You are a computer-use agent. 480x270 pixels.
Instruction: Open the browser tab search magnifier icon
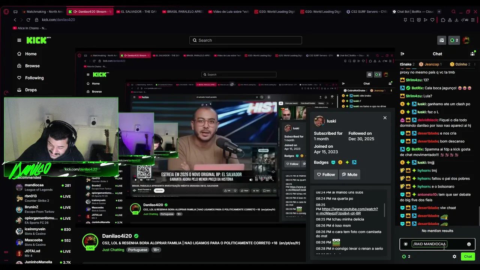tap(453, 12)
